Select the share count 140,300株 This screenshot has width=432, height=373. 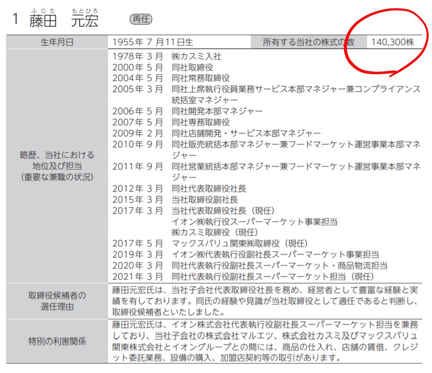pos(393,42)
